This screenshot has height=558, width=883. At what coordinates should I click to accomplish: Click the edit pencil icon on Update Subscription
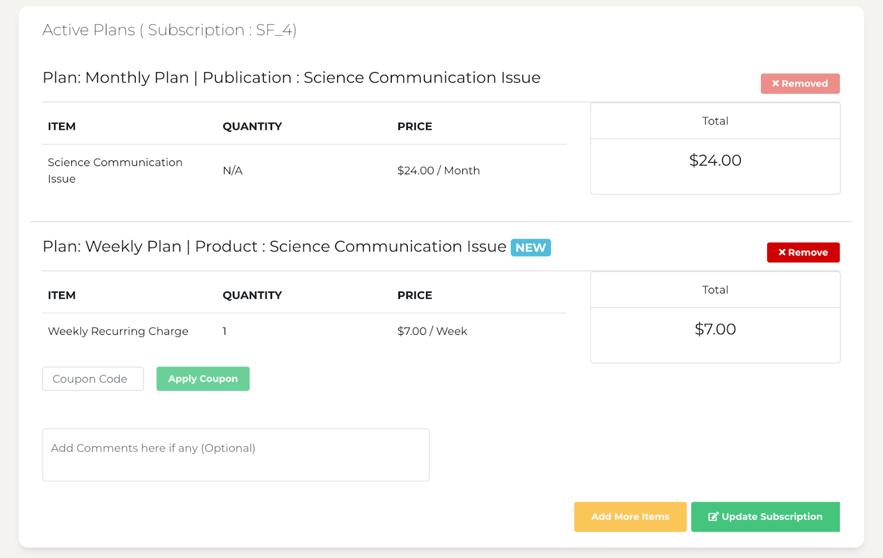(x=714, y=517)
